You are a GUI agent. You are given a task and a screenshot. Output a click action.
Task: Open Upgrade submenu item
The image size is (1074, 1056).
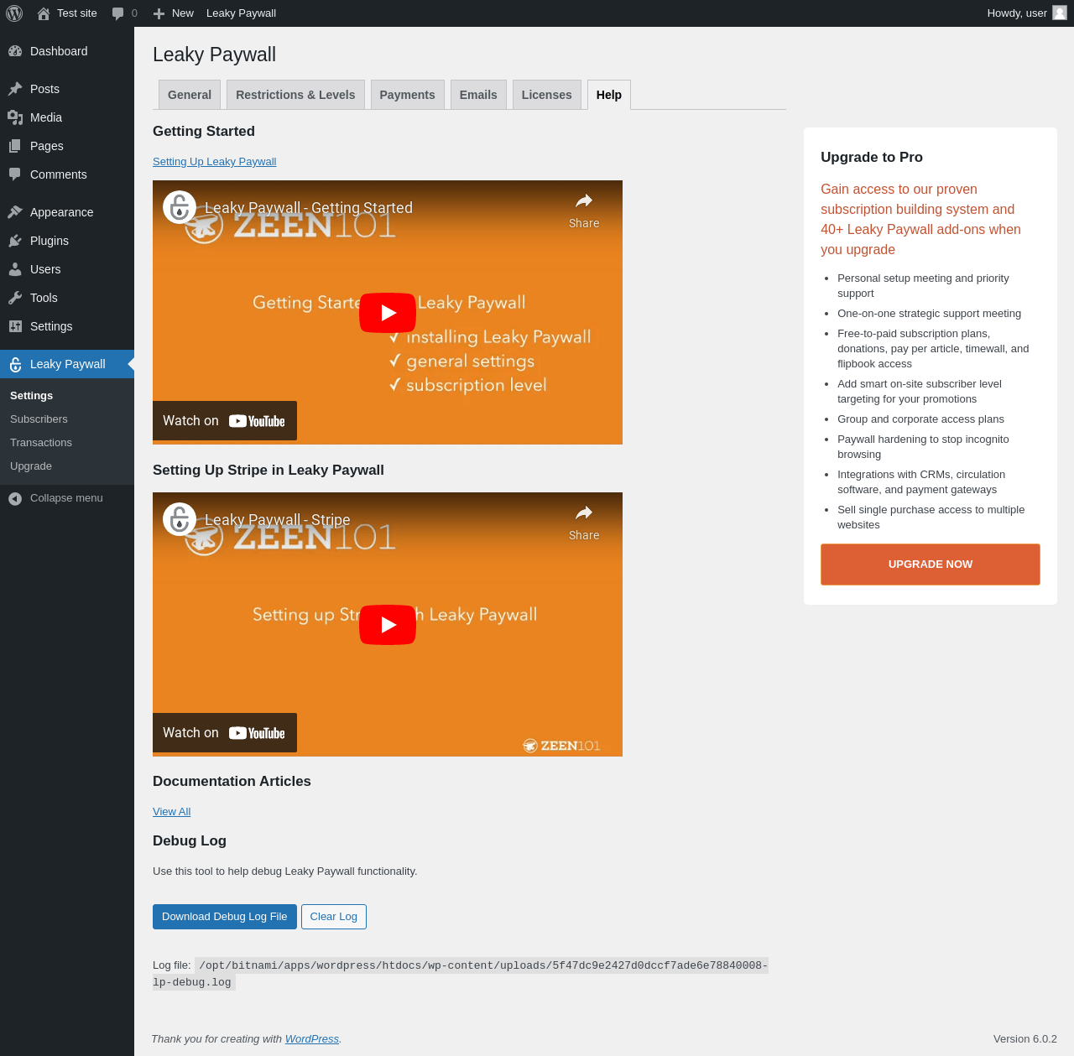31,466
